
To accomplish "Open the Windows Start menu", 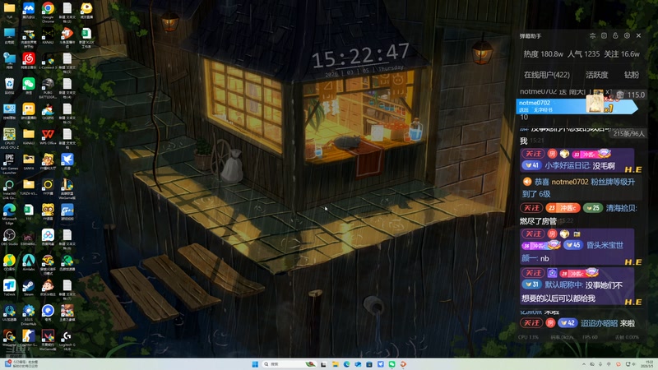I will [255, 364].
